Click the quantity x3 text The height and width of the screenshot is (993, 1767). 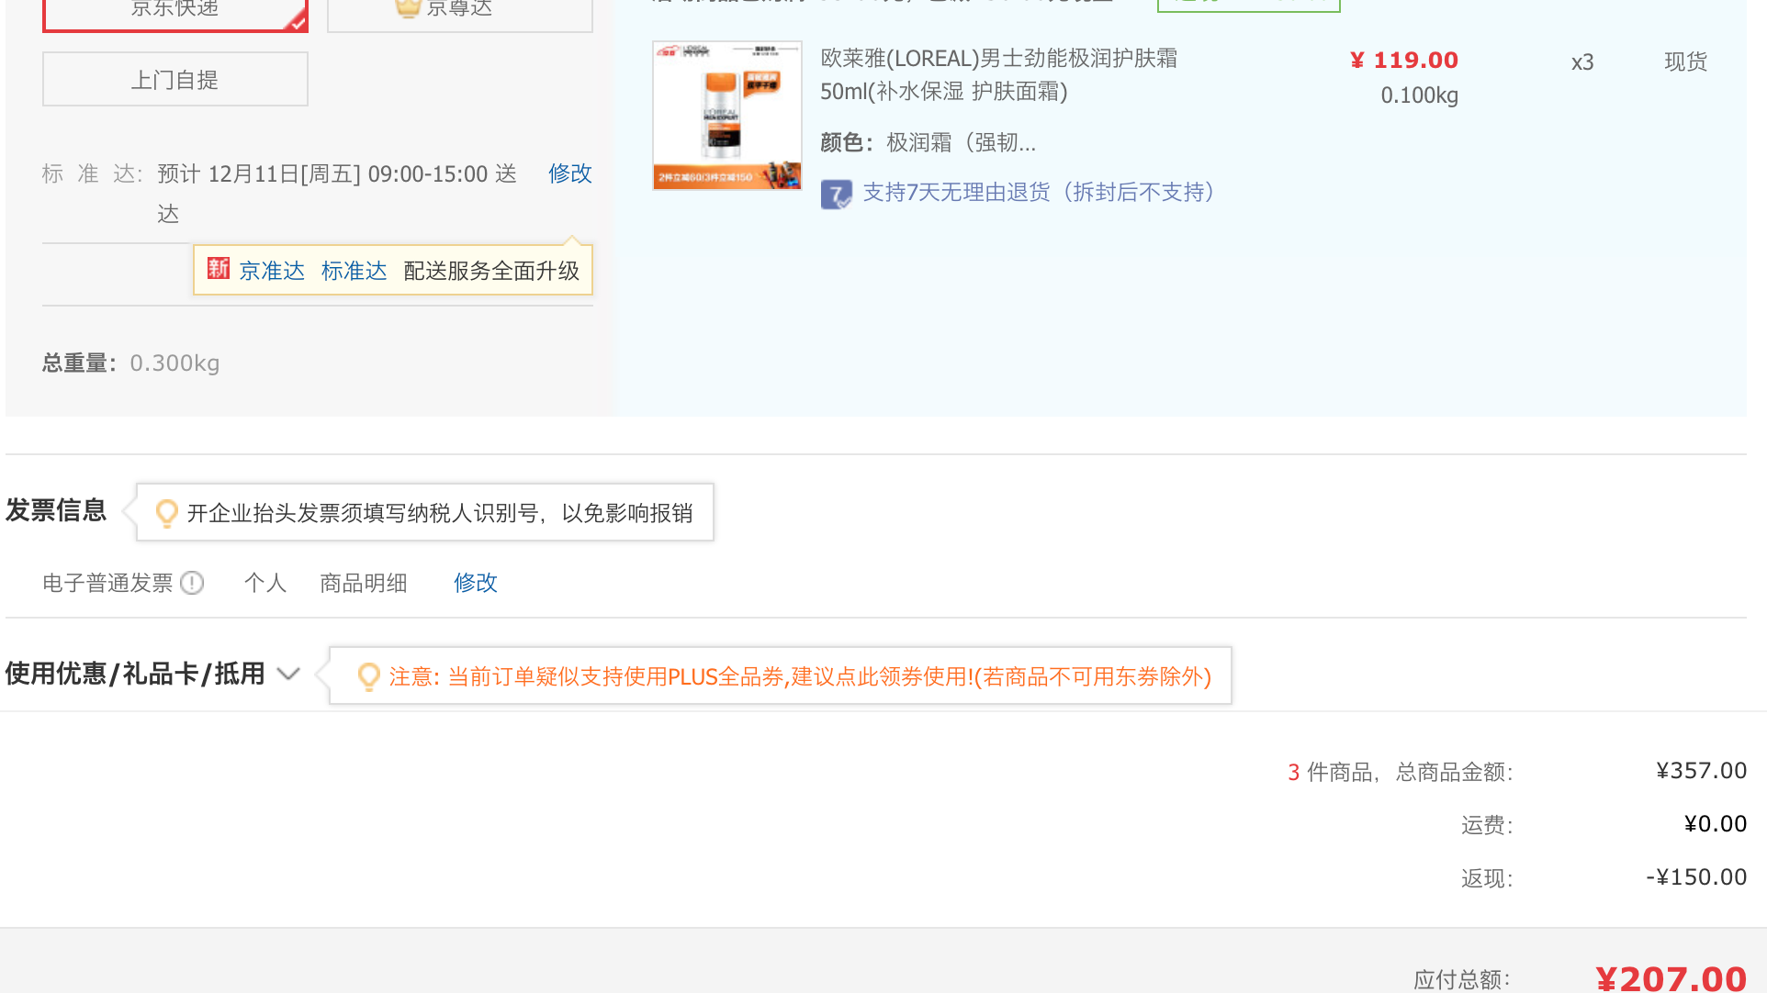[1581, 62]
